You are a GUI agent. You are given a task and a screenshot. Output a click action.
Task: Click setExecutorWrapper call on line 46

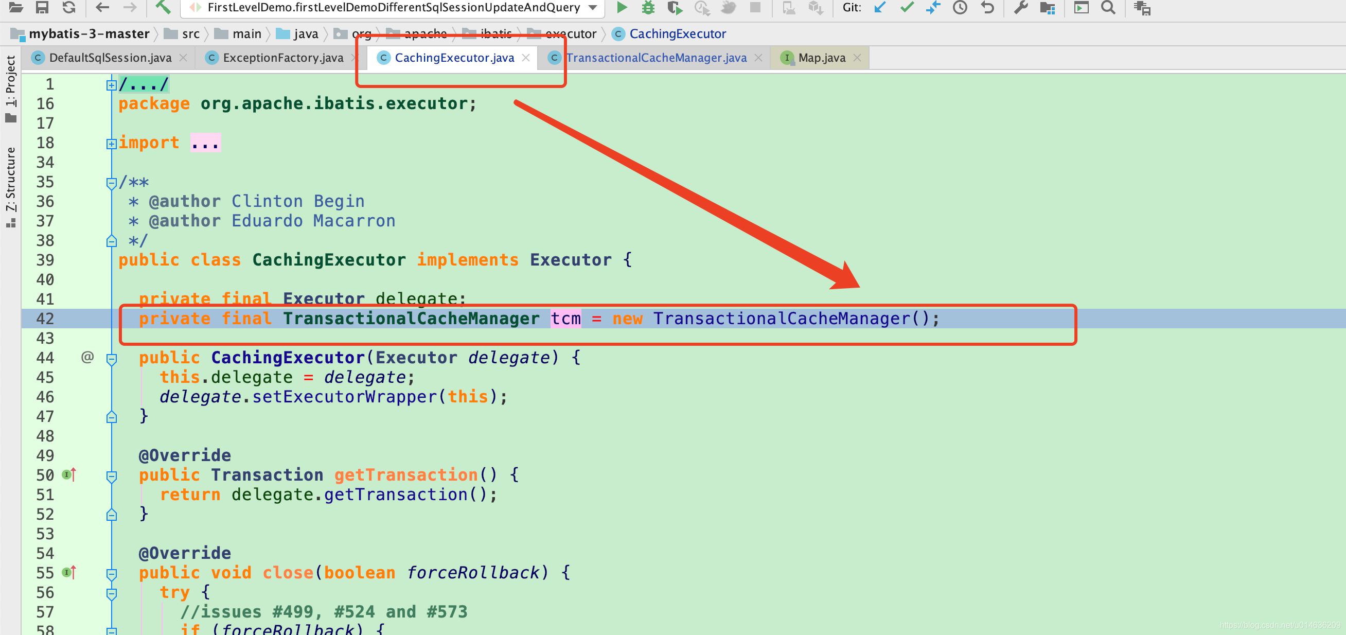(x=344, y=397)
